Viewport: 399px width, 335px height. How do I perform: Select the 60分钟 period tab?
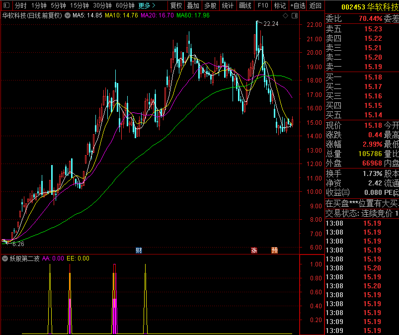coord(125,6)
